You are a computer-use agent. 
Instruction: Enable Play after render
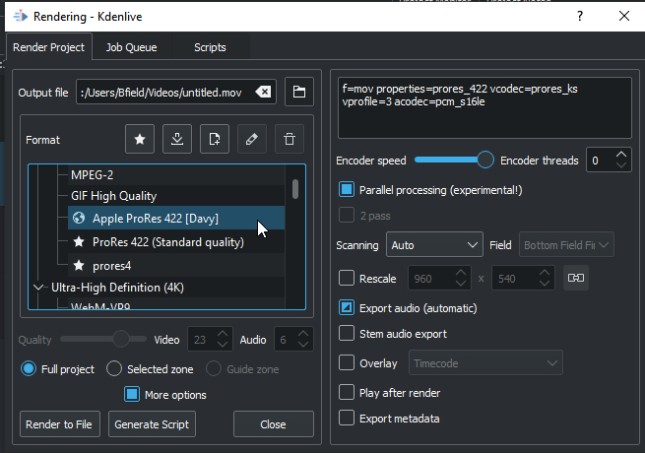(x=347, y=392)
